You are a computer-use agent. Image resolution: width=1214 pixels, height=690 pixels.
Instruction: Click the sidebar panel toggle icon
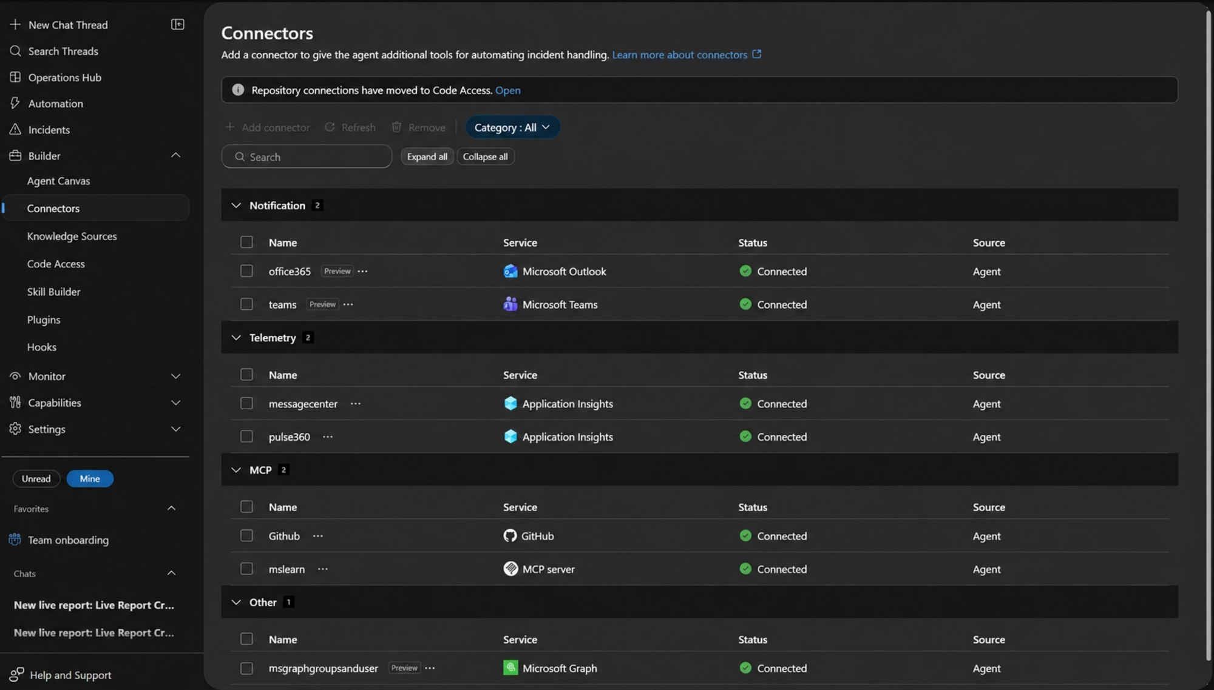pos(177,24)
